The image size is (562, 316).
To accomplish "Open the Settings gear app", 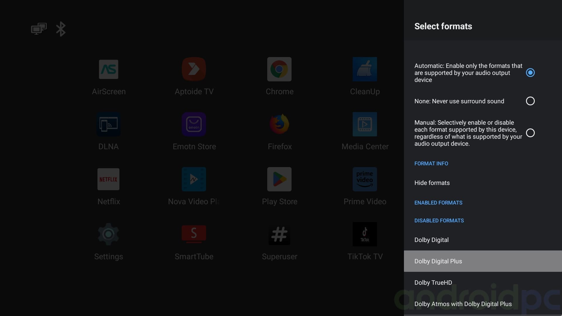I will pos(108,234).
